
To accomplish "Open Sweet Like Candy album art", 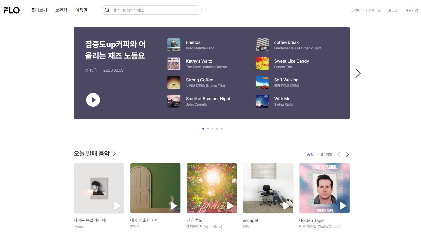I will (x=262, y=64).
